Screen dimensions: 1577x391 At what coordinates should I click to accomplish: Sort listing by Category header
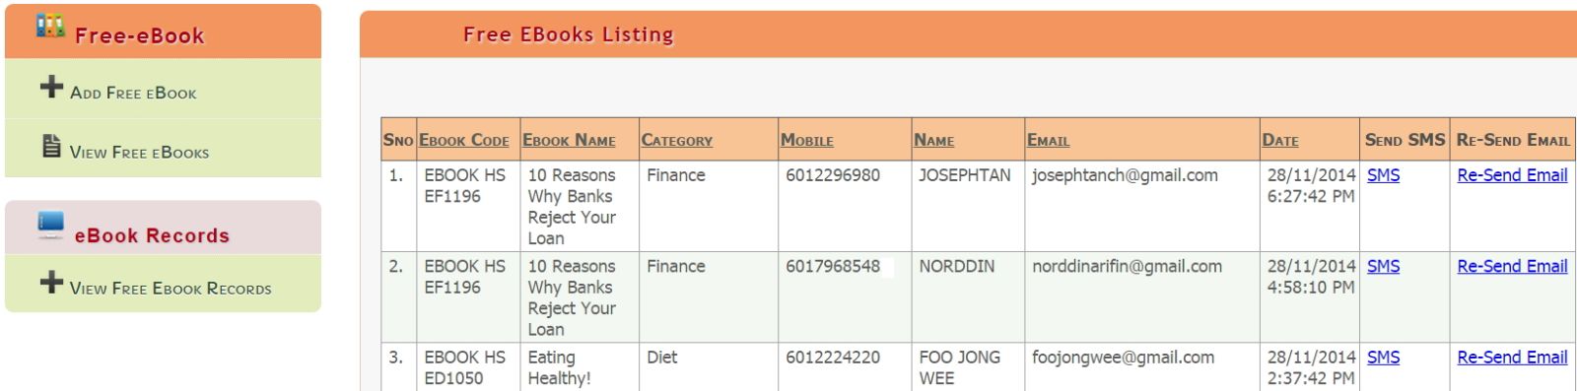point(677,140)
